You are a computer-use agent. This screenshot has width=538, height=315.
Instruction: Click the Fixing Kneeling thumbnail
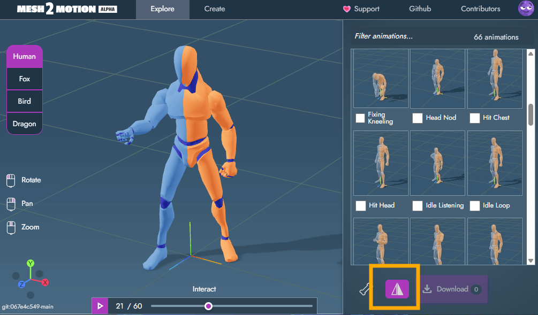pos(381,79)
